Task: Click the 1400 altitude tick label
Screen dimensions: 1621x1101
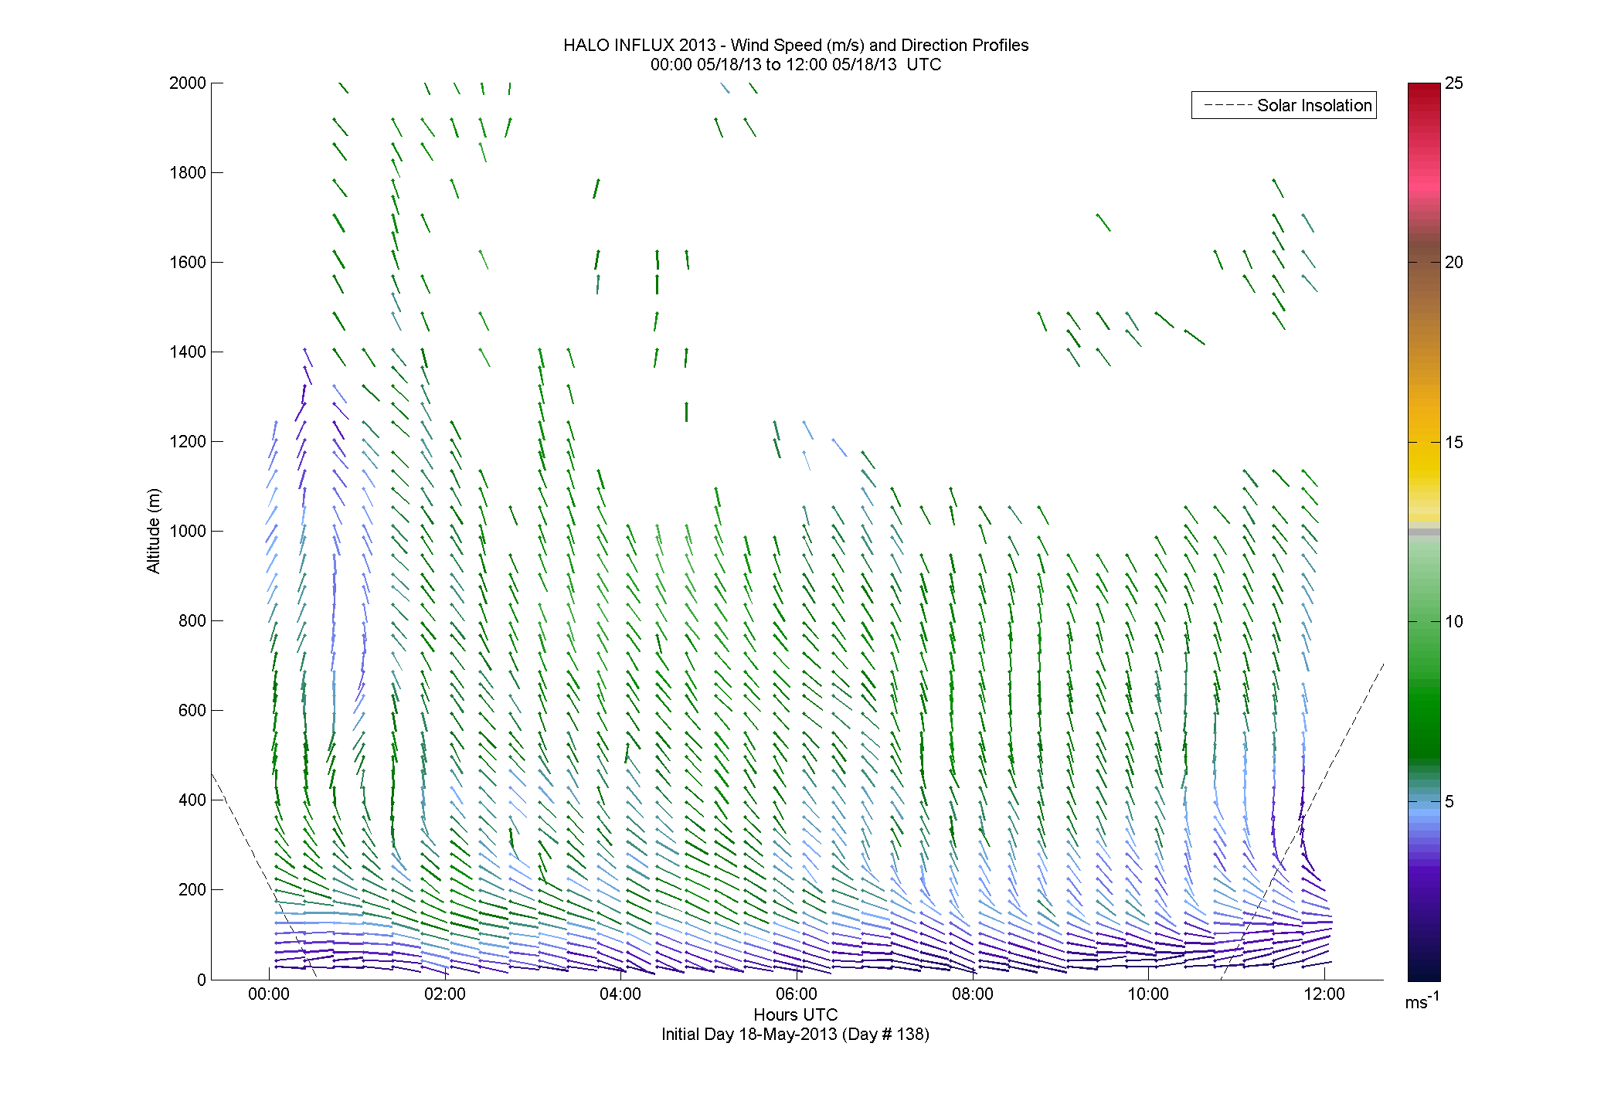Action: [188, 352]
